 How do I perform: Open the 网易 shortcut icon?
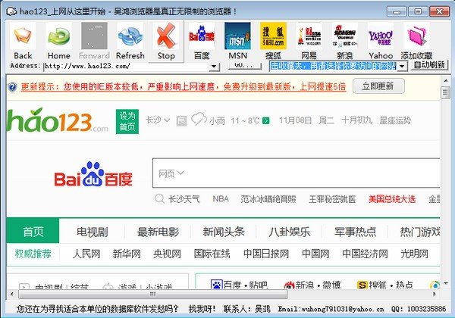tap(309, 36)
